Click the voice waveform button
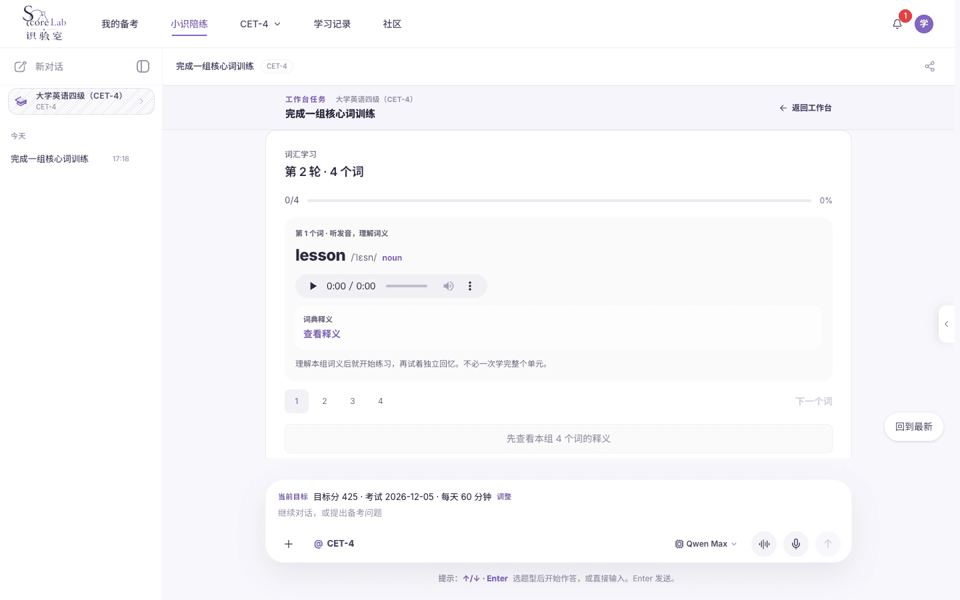This screenshot has height=600, width=960. [764, 544]
